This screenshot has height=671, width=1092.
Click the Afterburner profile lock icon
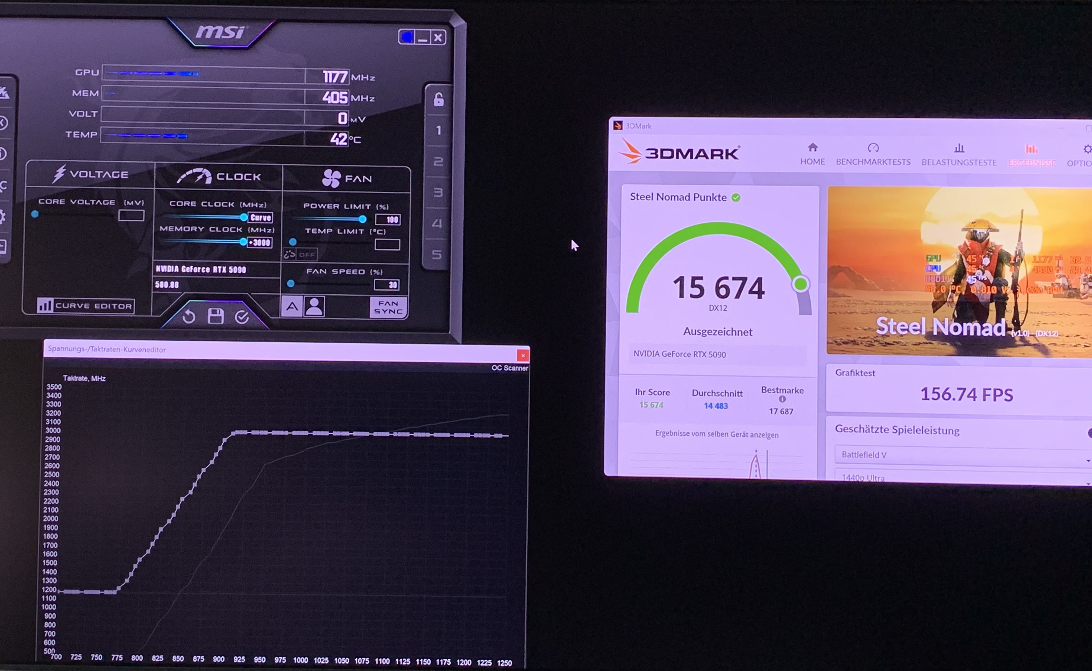coord(438,99)
